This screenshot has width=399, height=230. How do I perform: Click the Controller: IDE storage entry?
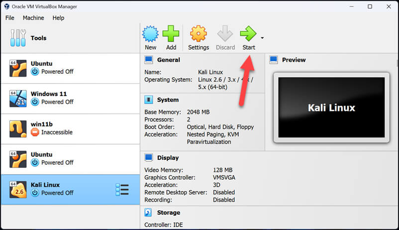point(164,225)
